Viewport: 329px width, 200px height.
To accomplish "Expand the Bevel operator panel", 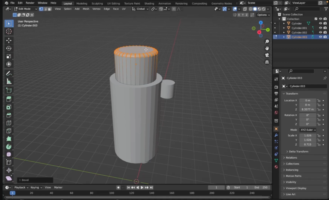I will click(x=25, y=180).
